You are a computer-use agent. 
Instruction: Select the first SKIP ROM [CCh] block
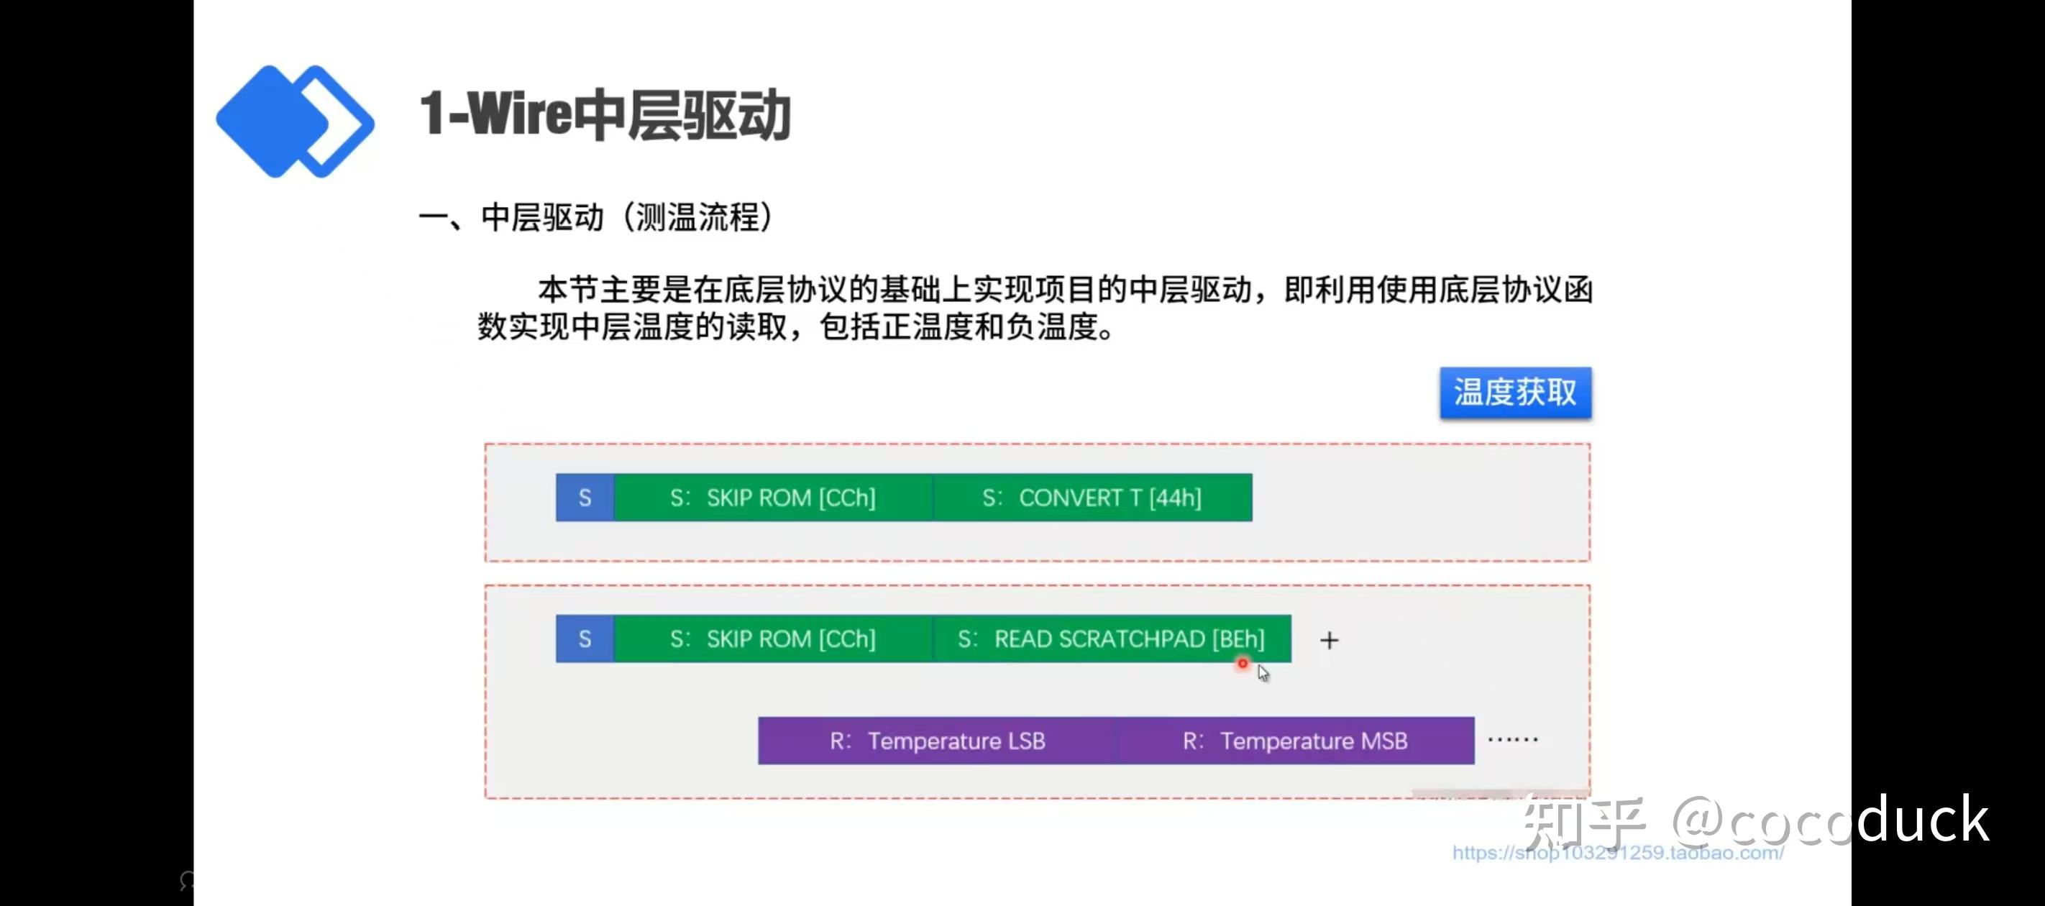click(x=772, y=498)
